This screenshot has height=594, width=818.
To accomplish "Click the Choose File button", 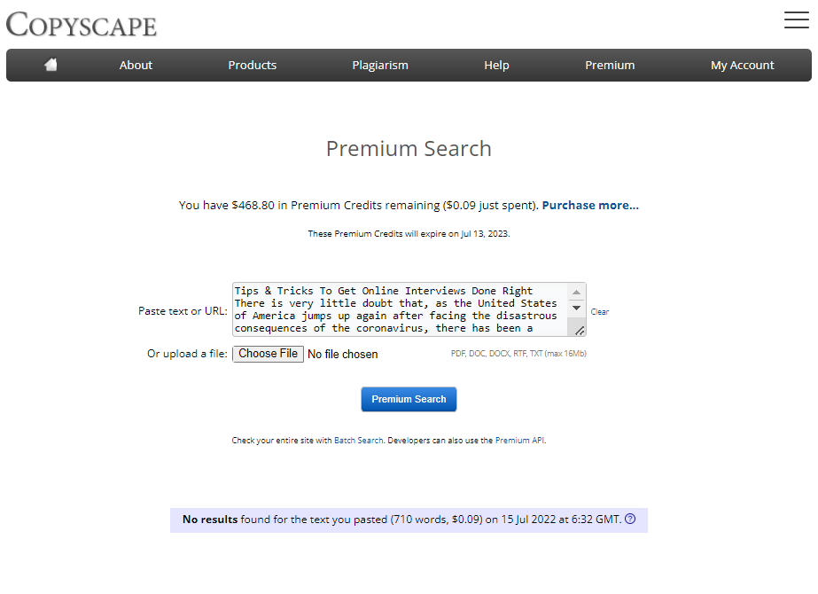I will (269, 354).
